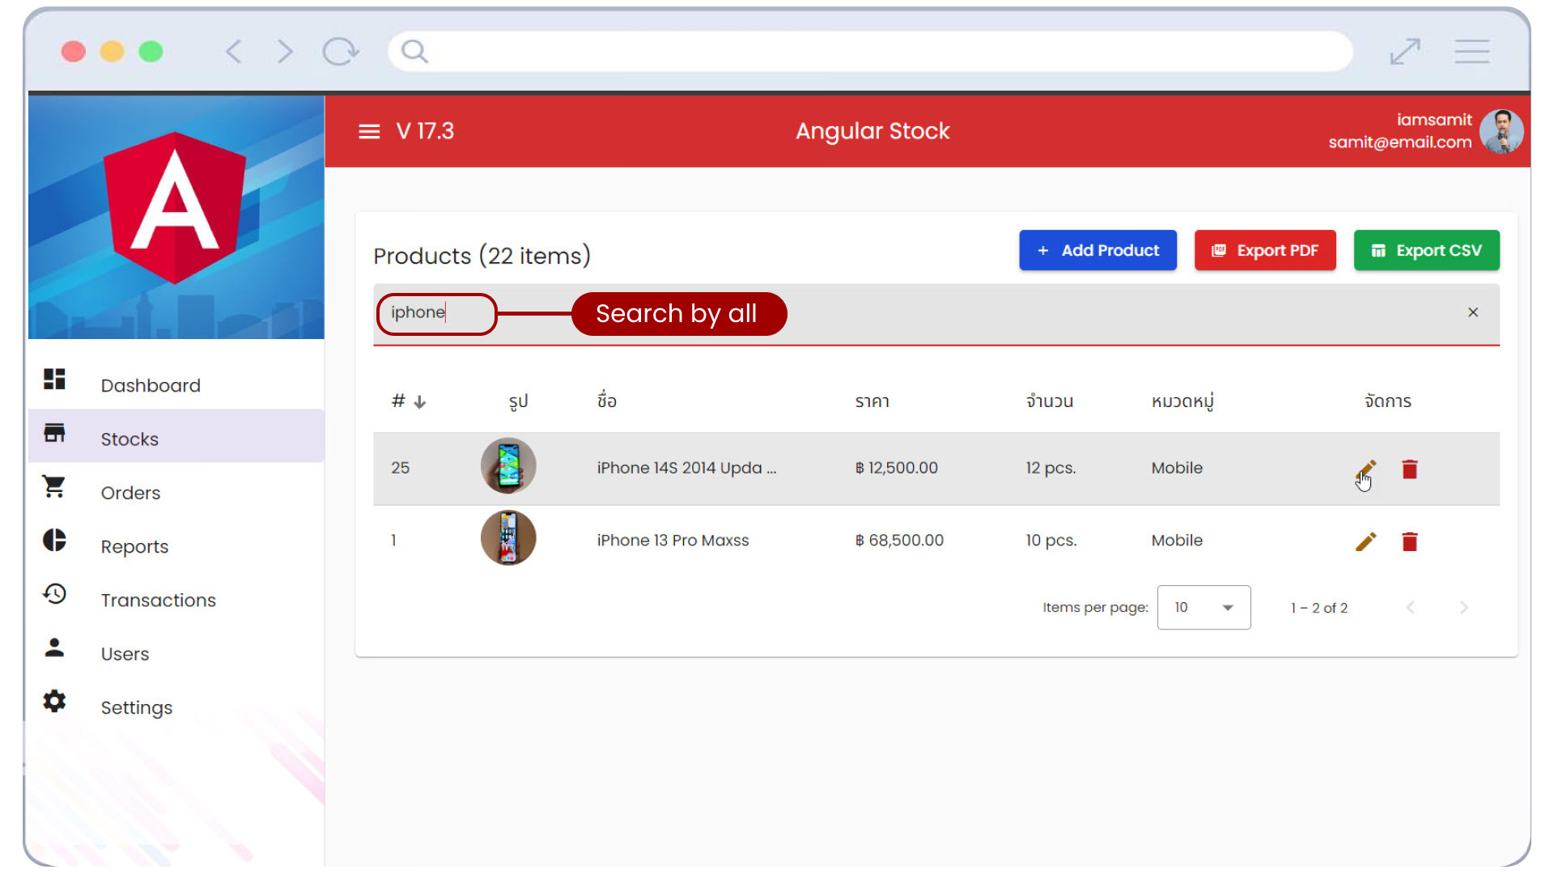The width and height of the screenshot is (1554, 874).
Task: Clear the search field with the X icon
Action: (x=1473, y=312)
